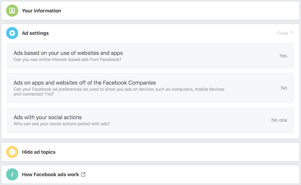Click the external link icon beside How Facebook ads work
This screenshot has width=301, height=185.
click(83, 174)
